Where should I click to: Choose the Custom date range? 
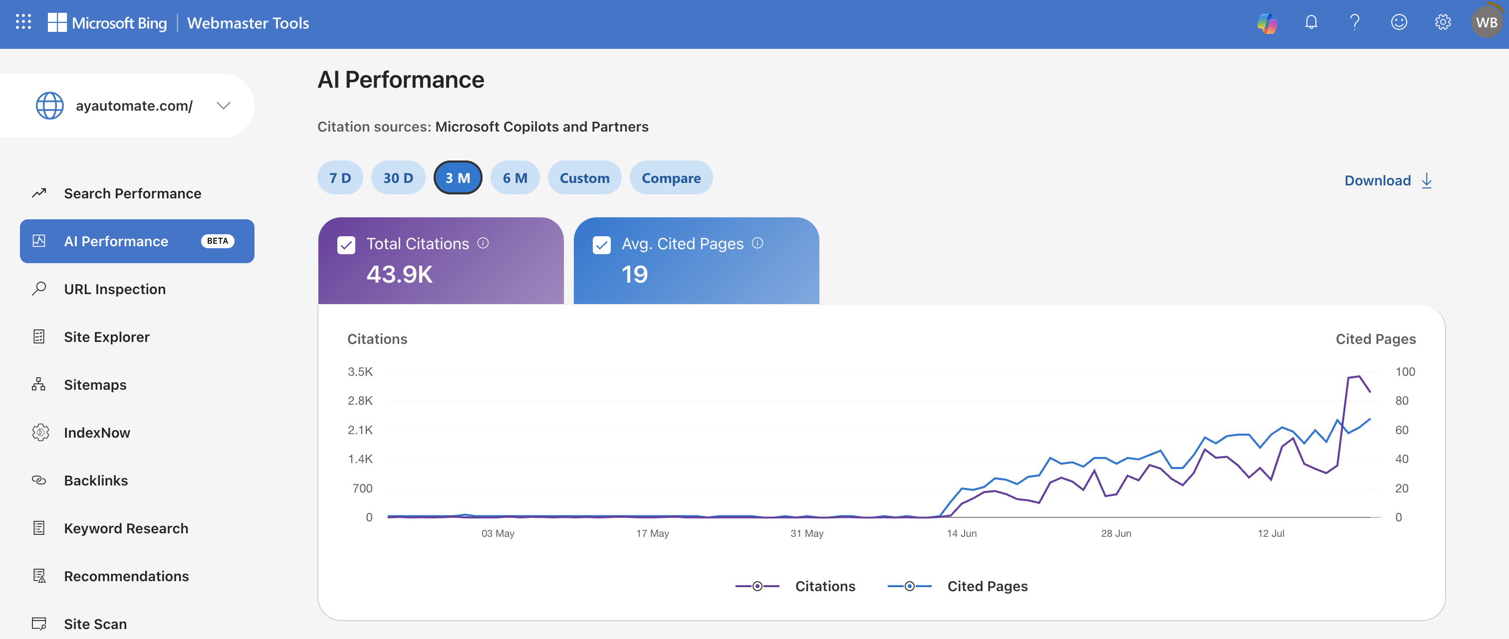coord(585,177)
